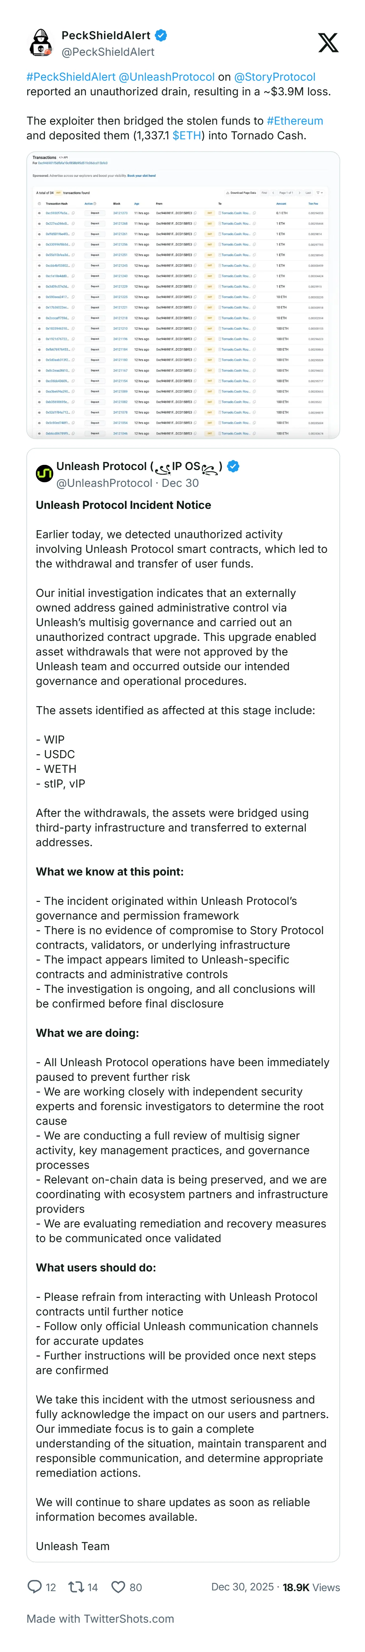Open the @UnleashProtocol mention in tweet
The image size is (365, 1652).
tap(167, 77)
